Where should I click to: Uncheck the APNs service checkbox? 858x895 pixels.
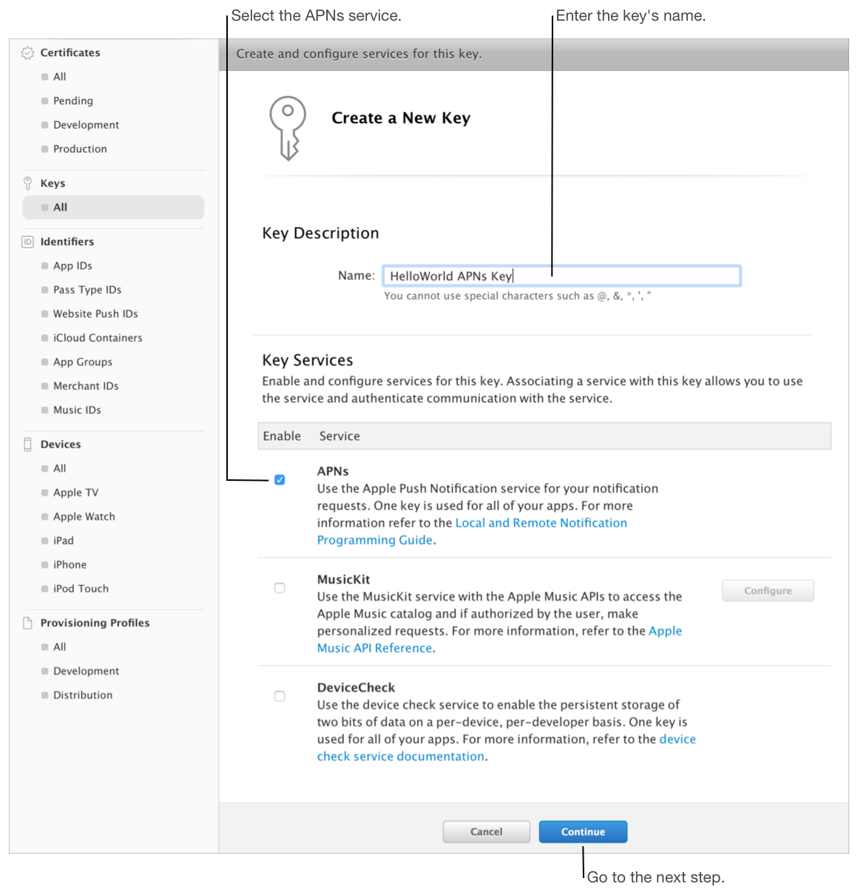tap(280, 480)
